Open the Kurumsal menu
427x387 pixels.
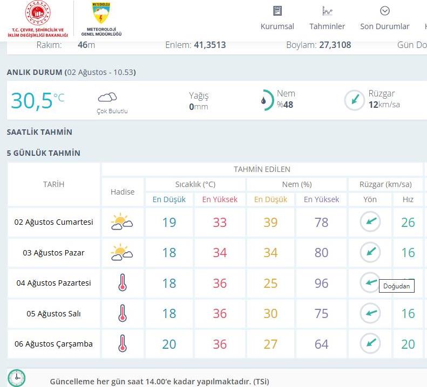[277, 26]
